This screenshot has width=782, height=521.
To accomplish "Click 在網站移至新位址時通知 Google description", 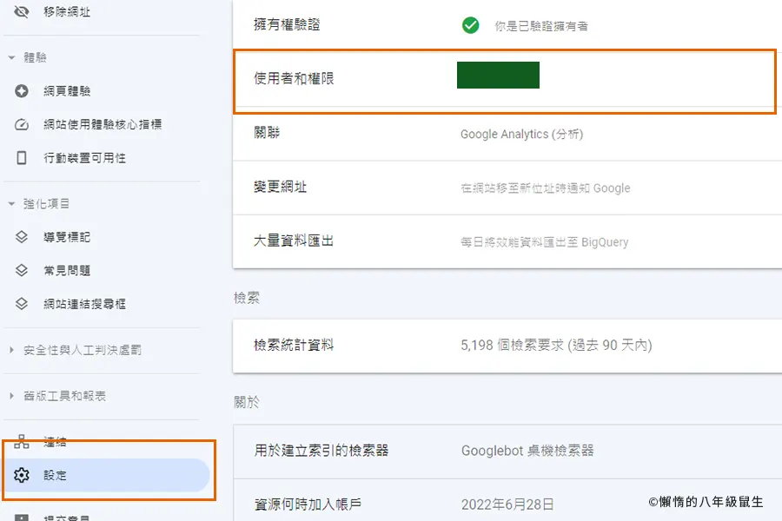I will [545, 188].
